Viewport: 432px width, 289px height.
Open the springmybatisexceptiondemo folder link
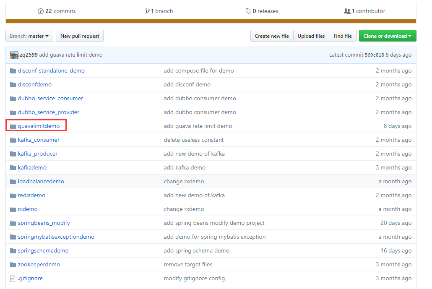pyautogui.click(x=56, y=237)
